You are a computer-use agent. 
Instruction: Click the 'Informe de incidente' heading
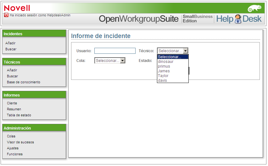tap(101, 36)
